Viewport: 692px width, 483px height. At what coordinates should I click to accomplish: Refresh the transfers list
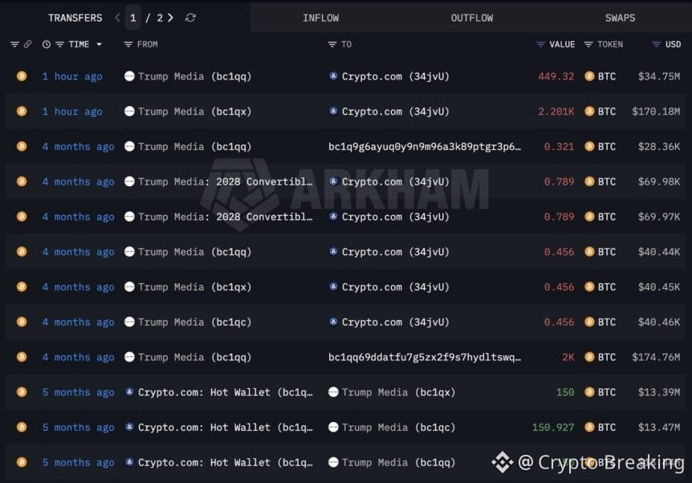click(x=190, y=18)
